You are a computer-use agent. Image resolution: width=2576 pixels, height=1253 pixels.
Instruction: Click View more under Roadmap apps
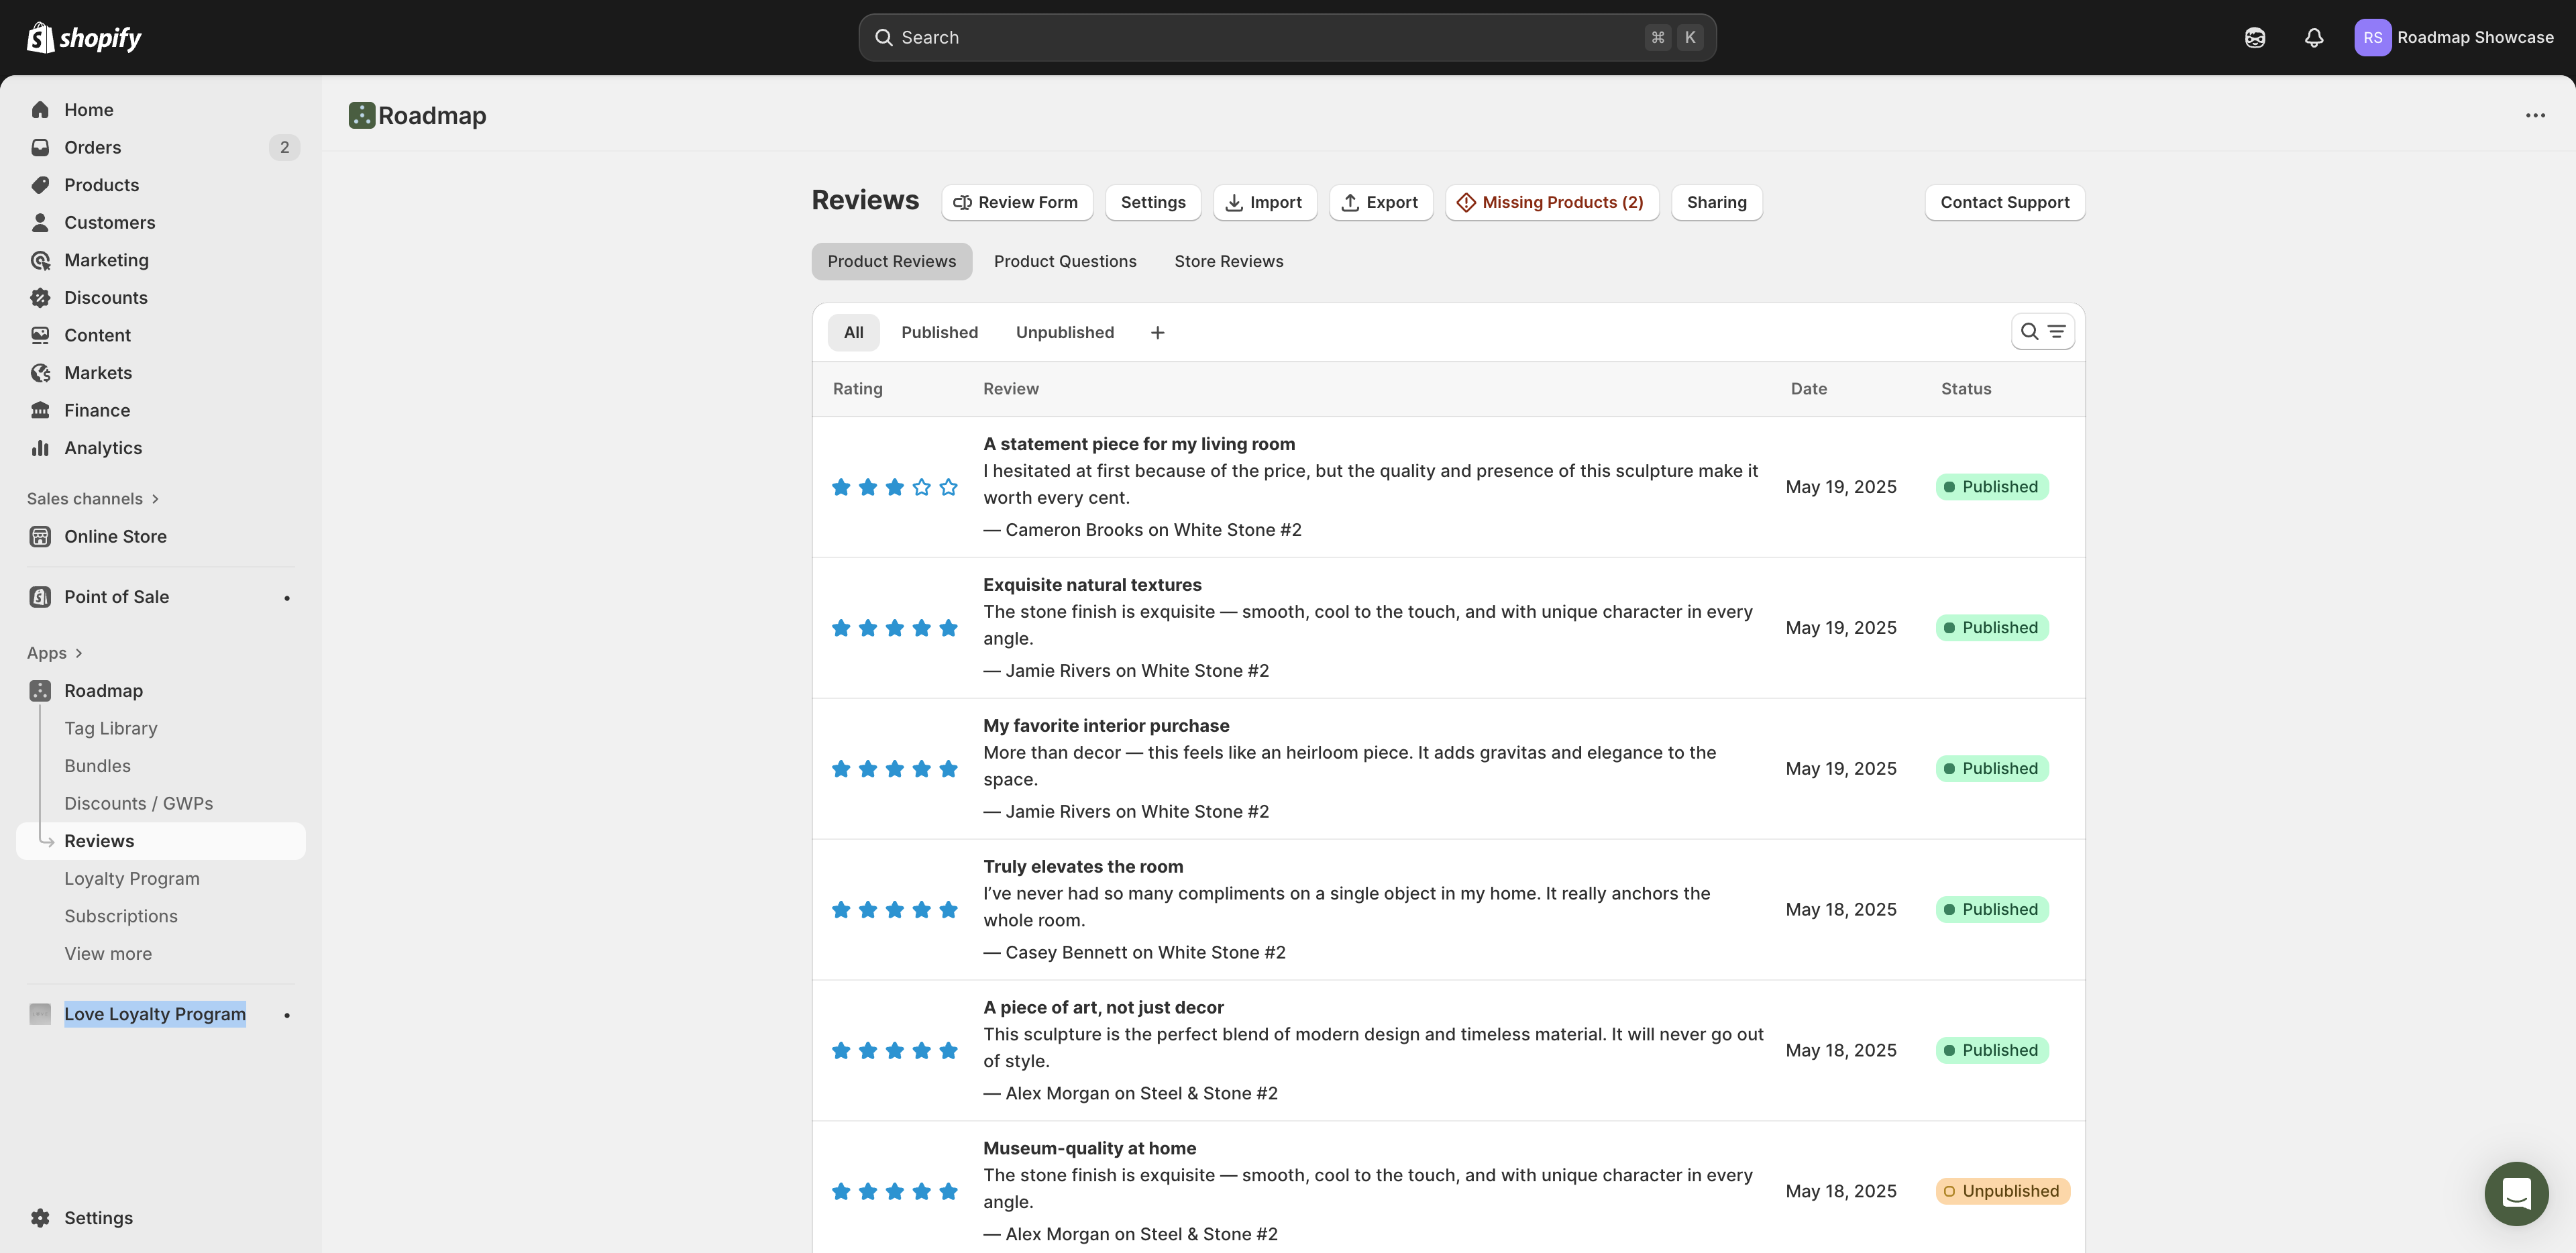click(x=108, y=954)
